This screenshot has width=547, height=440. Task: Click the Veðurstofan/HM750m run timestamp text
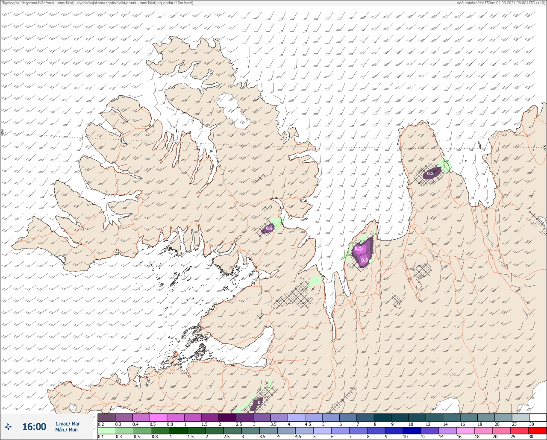tap(500, 3)
